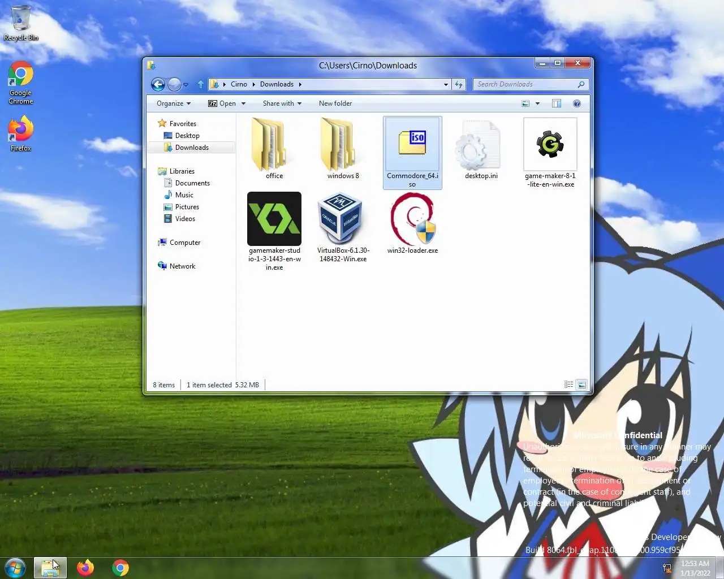Open Google Chrome desktop shortcut

pyautogui.click(x=20, y=83)
